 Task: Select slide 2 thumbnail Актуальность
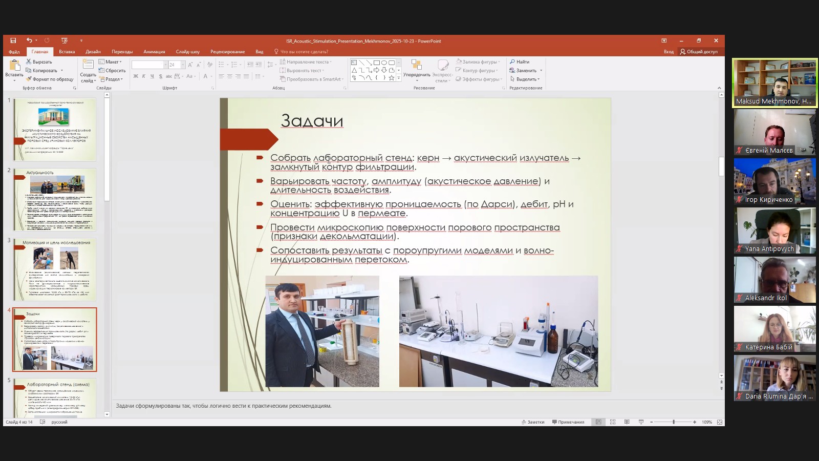(x=55, y=200)
